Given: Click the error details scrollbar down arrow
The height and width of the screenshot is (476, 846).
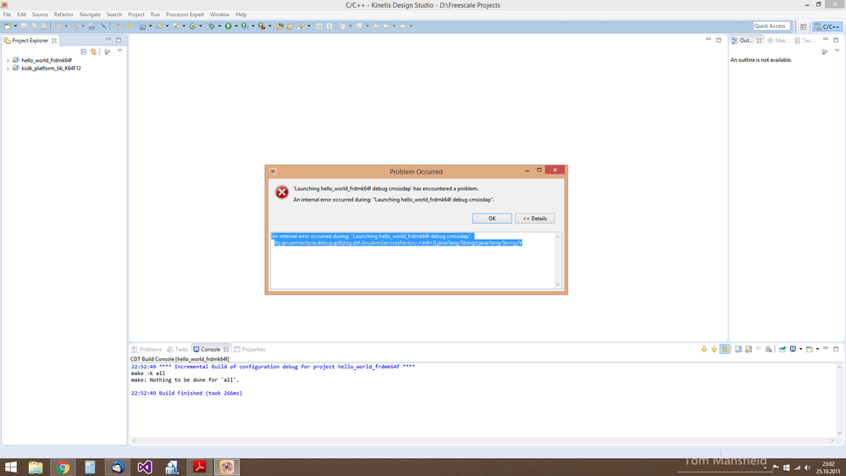Looking at the screenshot, I should coord(557,285).
